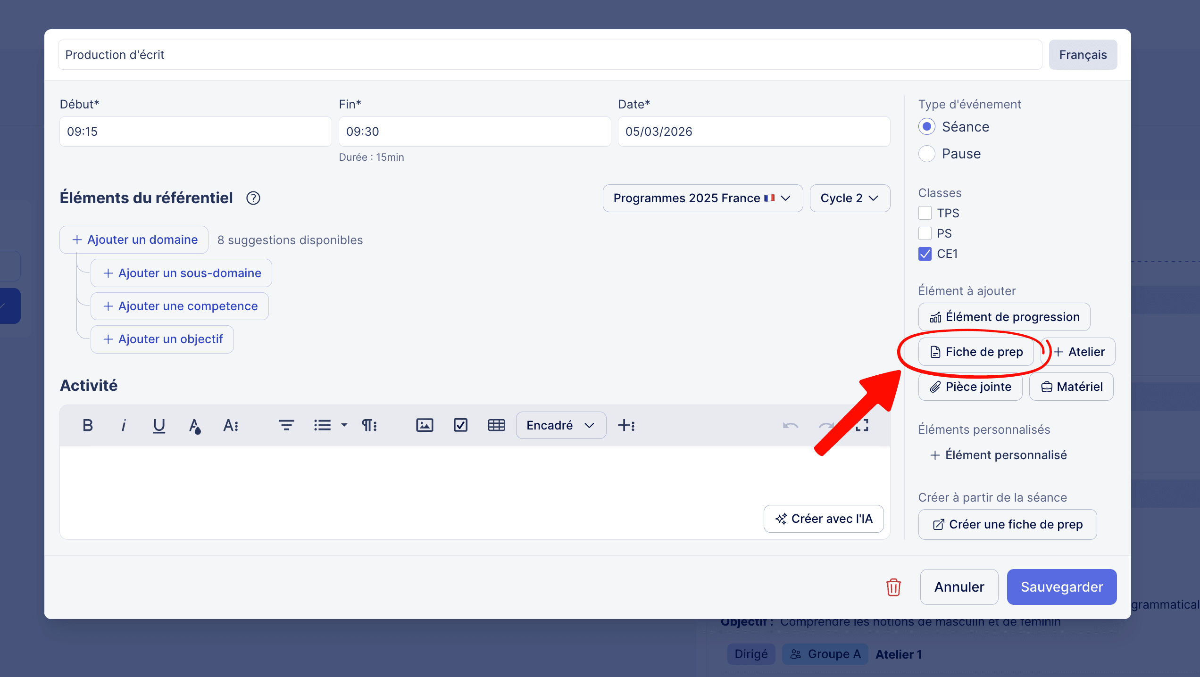Screen dimensions: 1200x677
Task: Click the Fiche de prep button
Action: coord(975,352)
